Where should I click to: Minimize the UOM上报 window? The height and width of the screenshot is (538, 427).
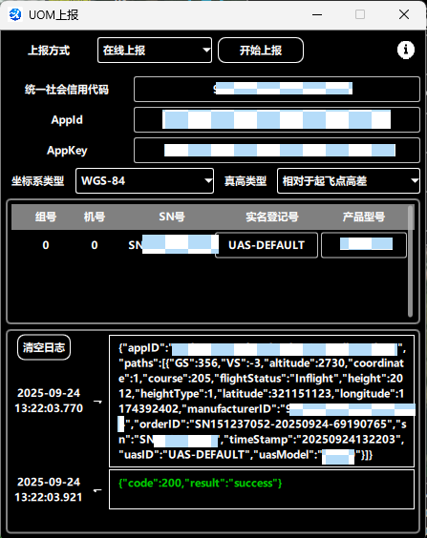point(317,14)
